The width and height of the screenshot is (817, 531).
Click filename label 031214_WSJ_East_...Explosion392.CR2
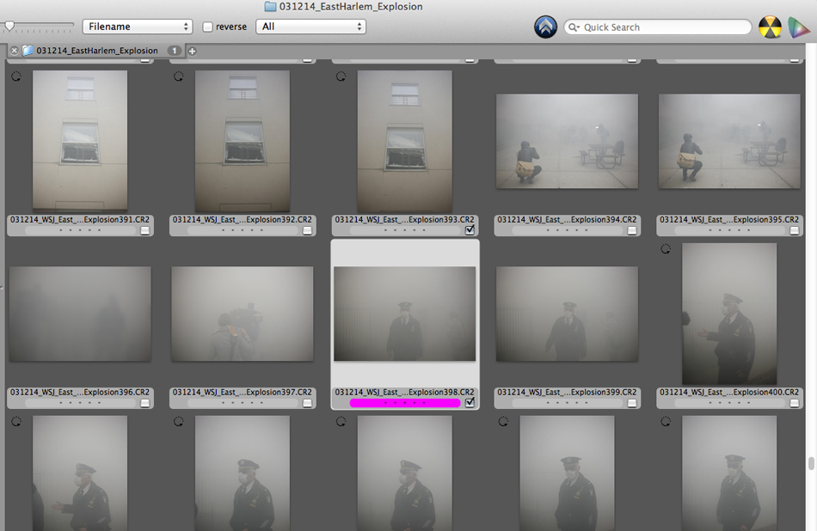tap(243, 220)
